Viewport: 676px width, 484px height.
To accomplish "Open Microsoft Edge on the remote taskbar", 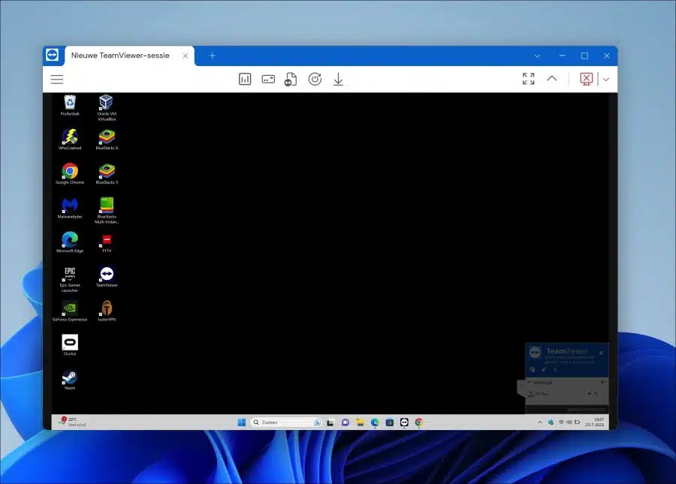I will click(375, 422).
